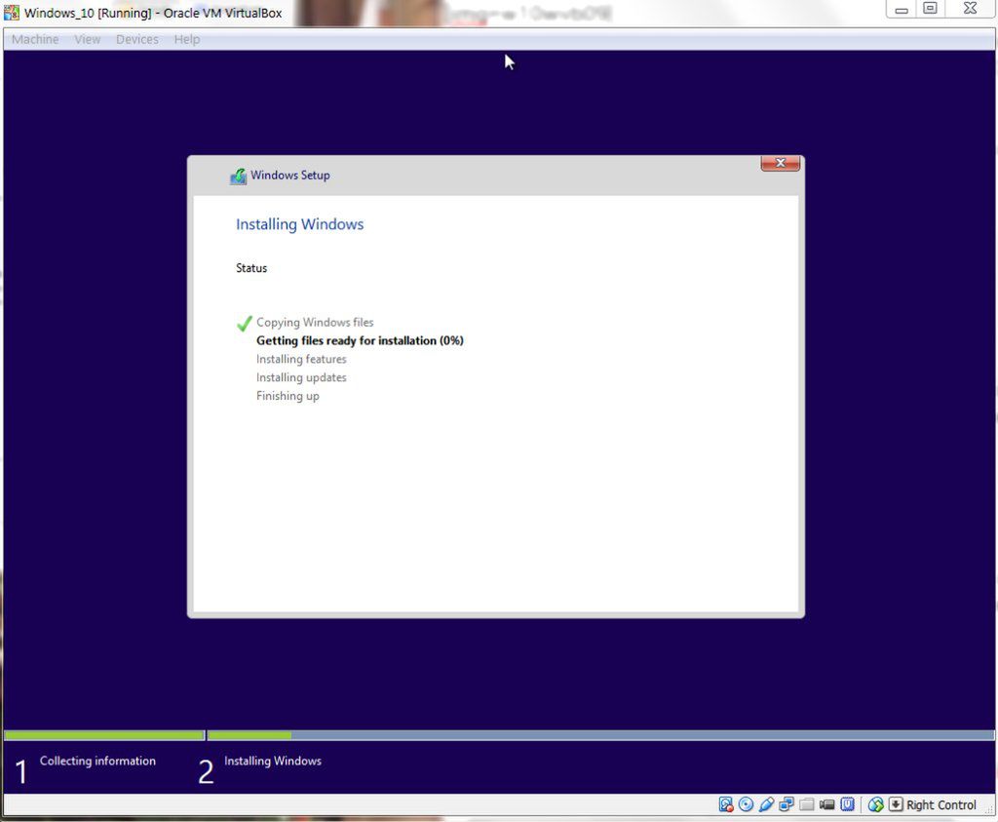Open the Machine menu
The height and width of the screenshot is (822, 998).
pos(35,39)
